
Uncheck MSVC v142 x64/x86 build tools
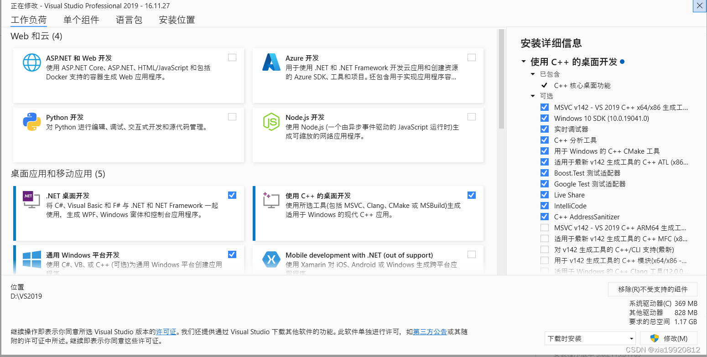click(545, 107)
